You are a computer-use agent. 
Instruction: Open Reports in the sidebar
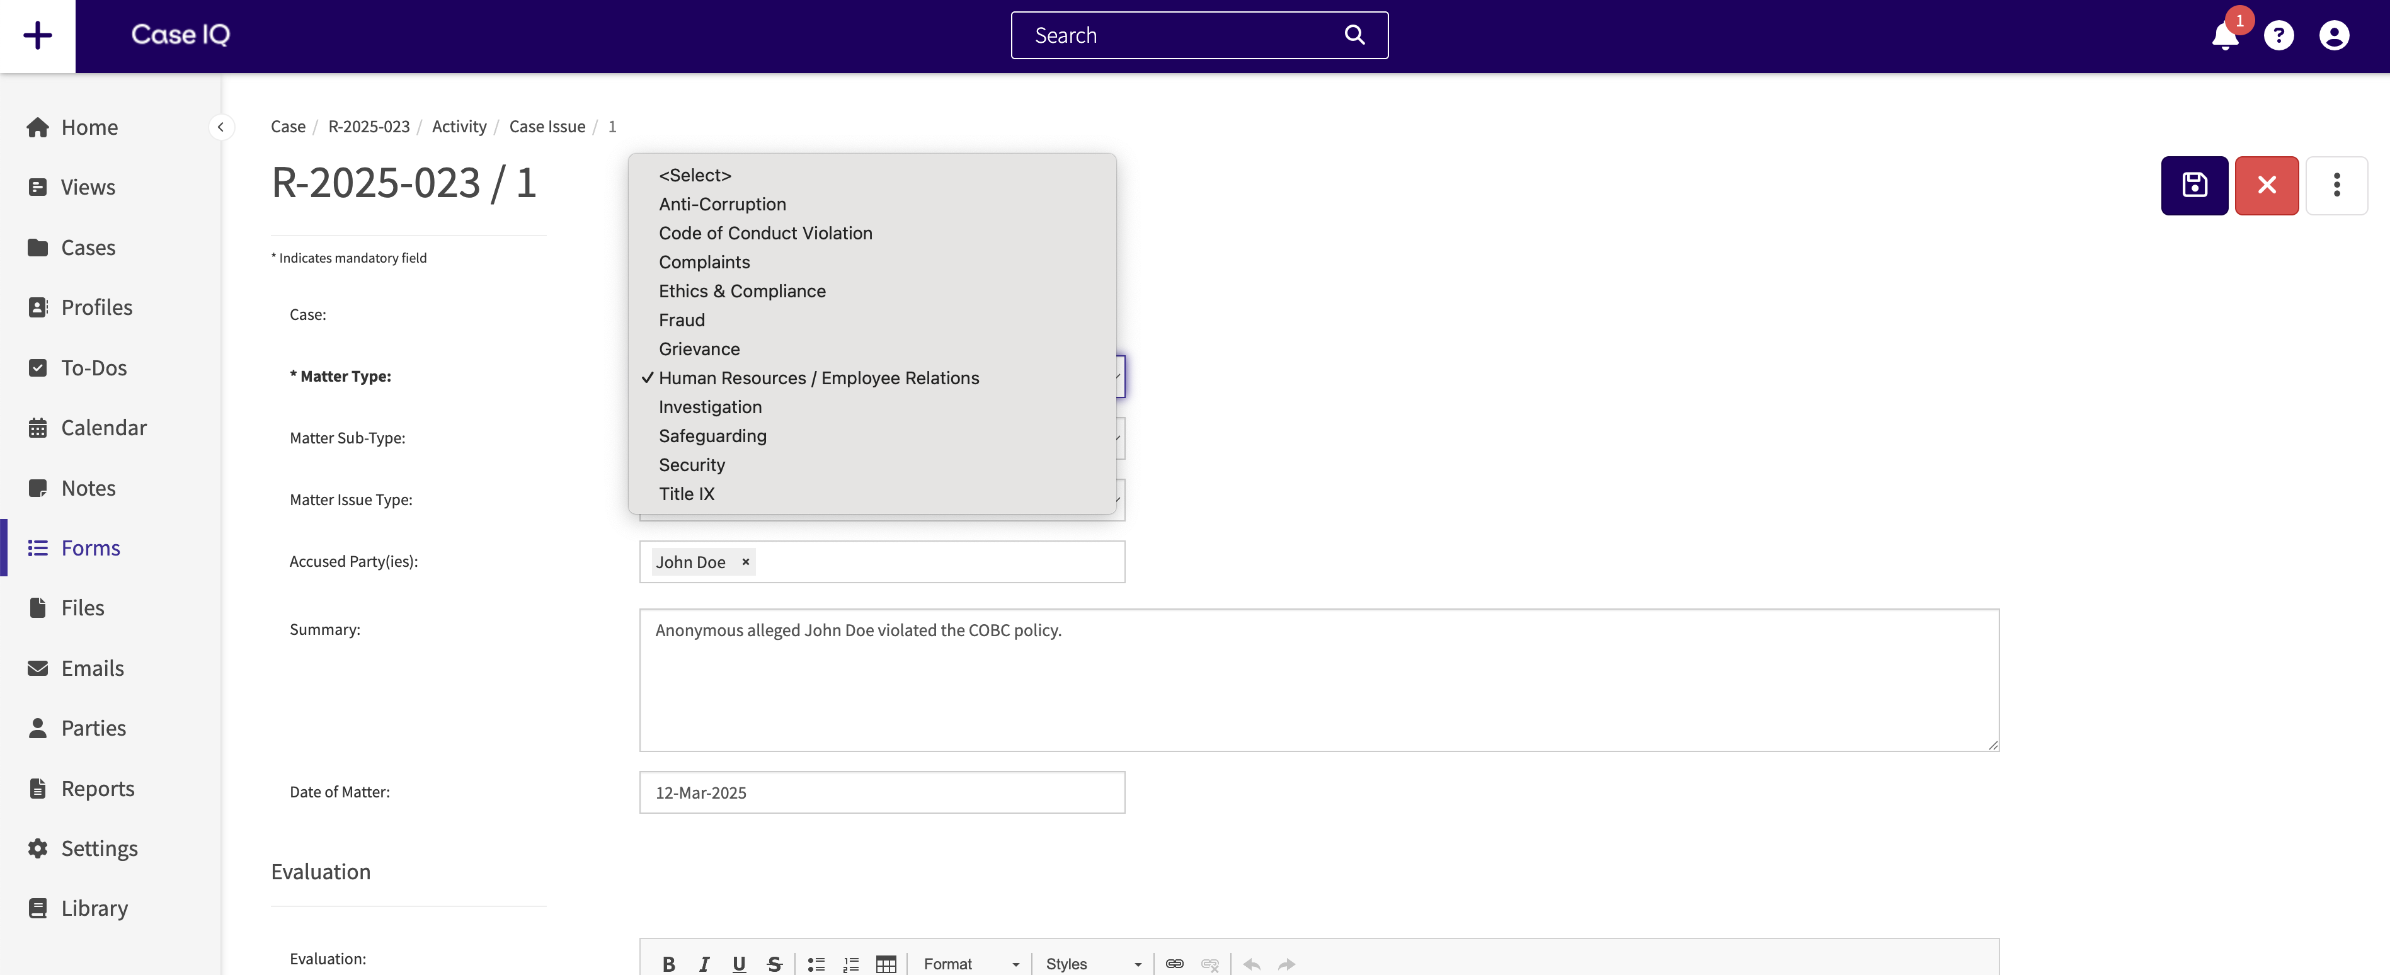coord(96,787)
